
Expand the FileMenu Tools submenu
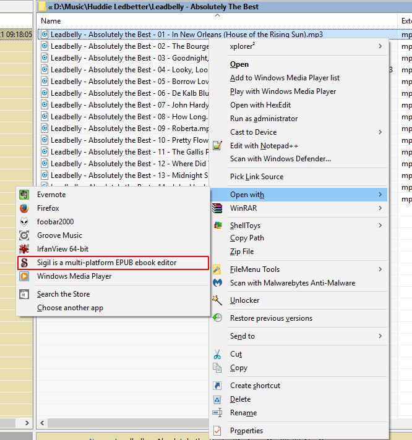click(x=380, y=269)
